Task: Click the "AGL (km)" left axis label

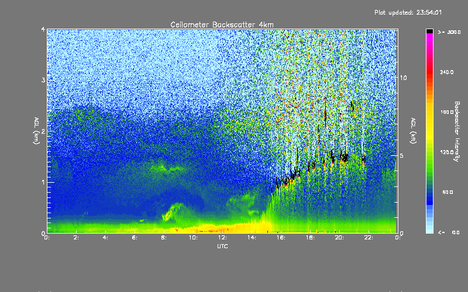Action: [x=36, y=131]
